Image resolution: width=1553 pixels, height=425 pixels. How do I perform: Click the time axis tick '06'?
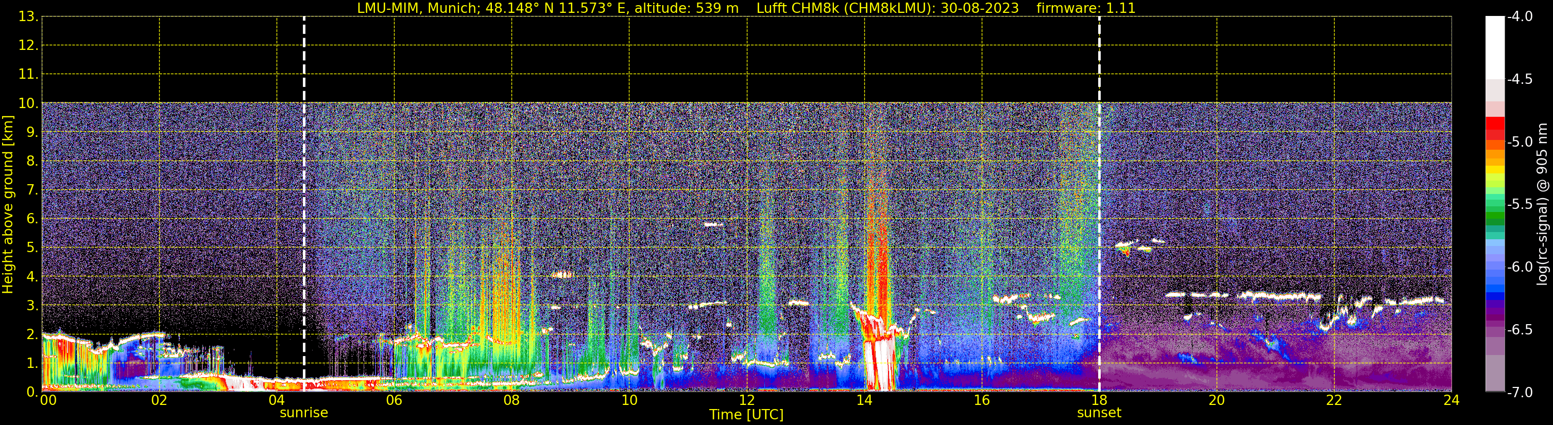[394, 400]
